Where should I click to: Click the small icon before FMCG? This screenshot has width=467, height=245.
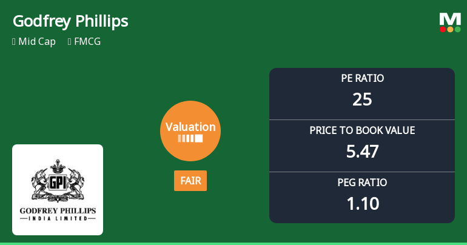(x=70, y=42)
